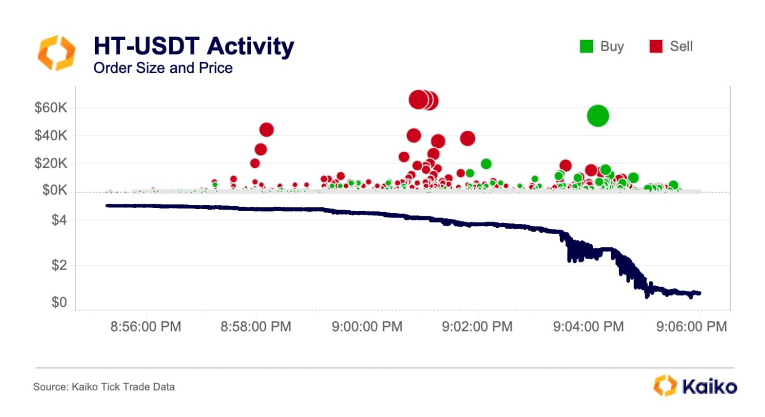The height and width of the screenshot is (417, 765).
Task: Click the Order Size and Price subtitle
Action: (x=163, y=68)
